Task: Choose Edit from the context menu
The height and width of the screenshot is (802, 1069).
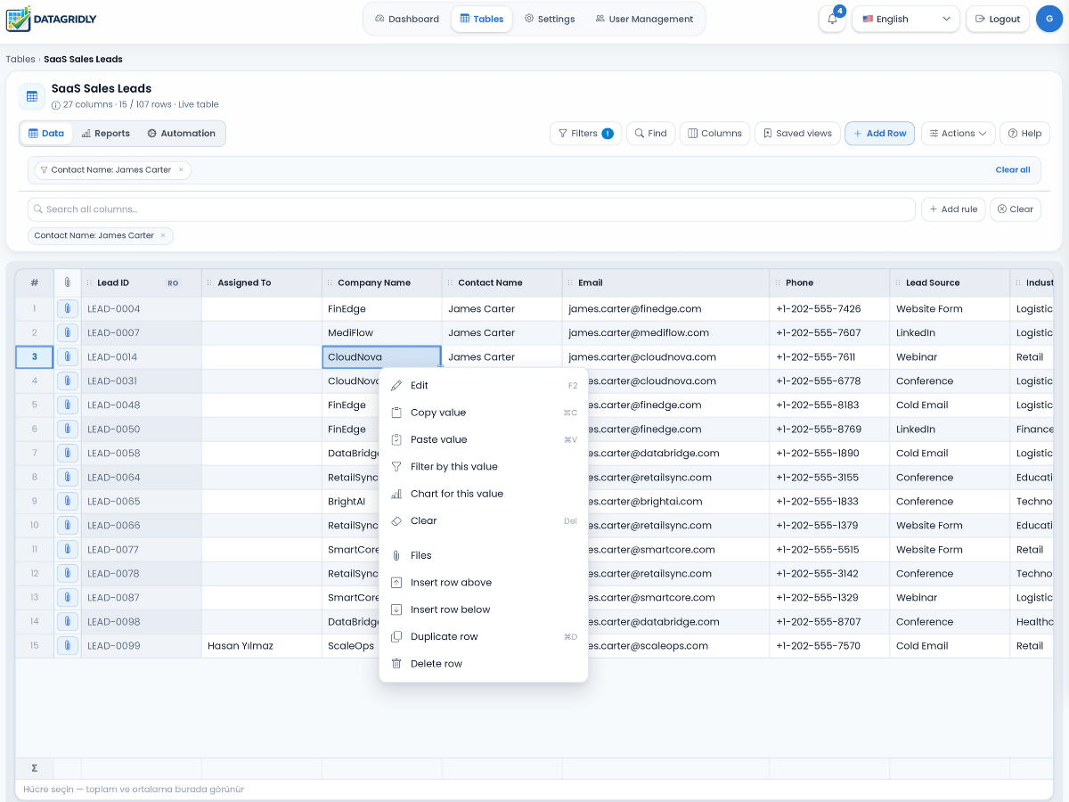Action: point(484,385)
